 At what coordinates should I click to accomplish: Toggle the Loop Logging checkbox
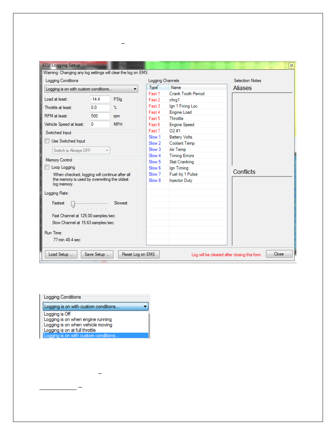tap(47, 167)
